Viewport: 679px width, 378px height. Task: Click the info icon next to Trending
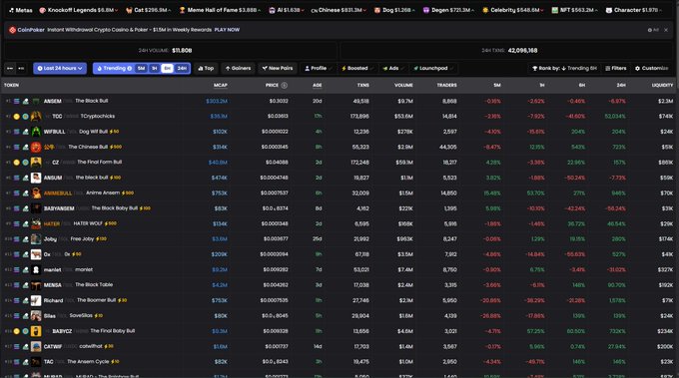130,69
